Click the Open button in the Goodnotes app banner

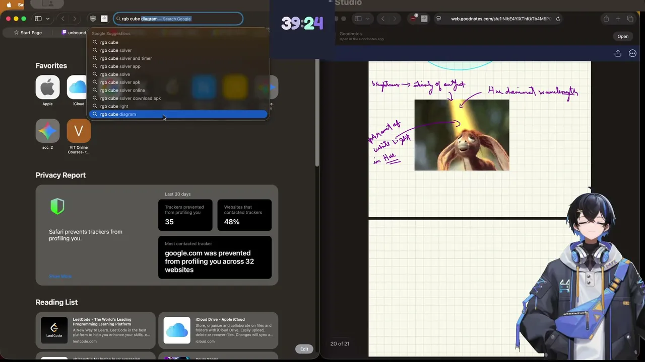[623, 36]
